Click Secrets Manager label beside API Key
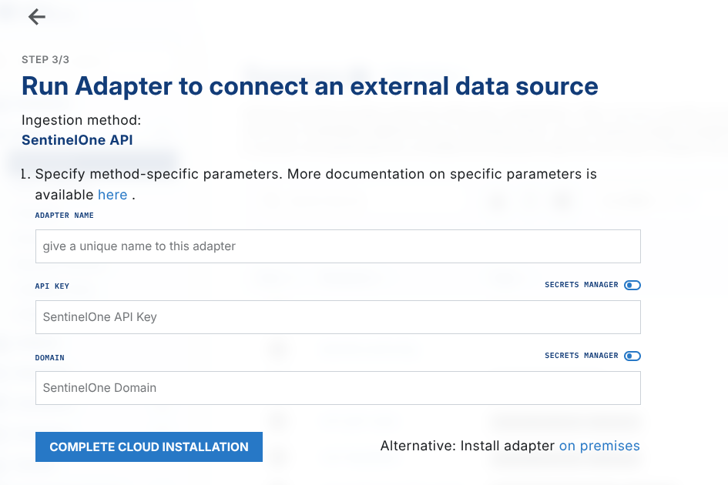 coord(581,285)
